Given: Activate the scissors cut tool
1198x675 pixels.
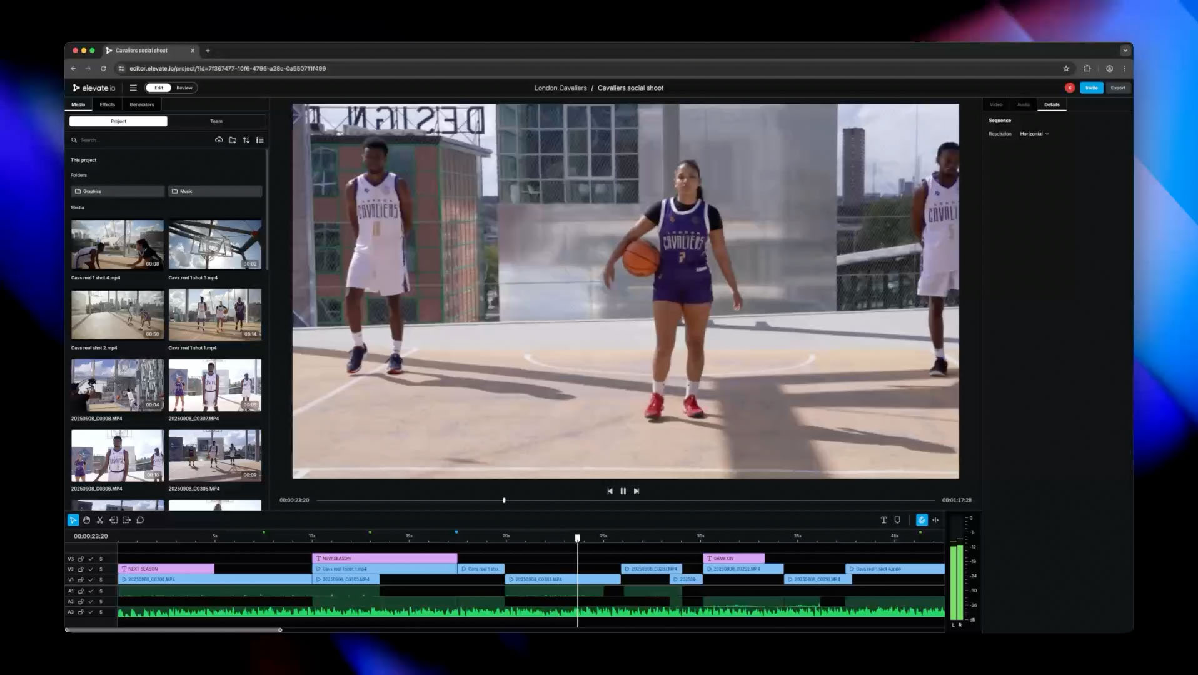Looking at the screenshot, I should point(100,520).
